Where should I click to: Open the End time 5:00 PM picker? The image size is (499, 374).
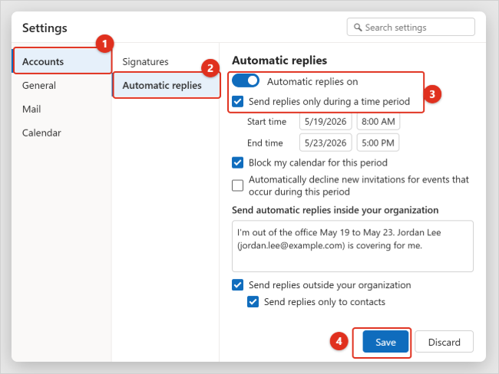click(x=378, y=143)
